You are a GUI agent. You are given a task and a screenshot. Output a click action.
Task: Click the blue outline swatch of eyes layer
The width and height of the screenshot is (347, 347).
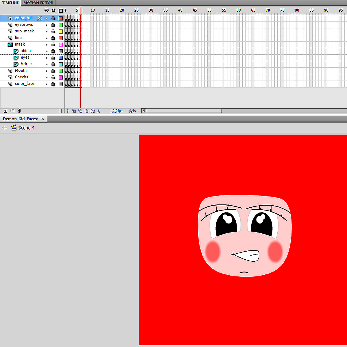[x=61, y=58]
